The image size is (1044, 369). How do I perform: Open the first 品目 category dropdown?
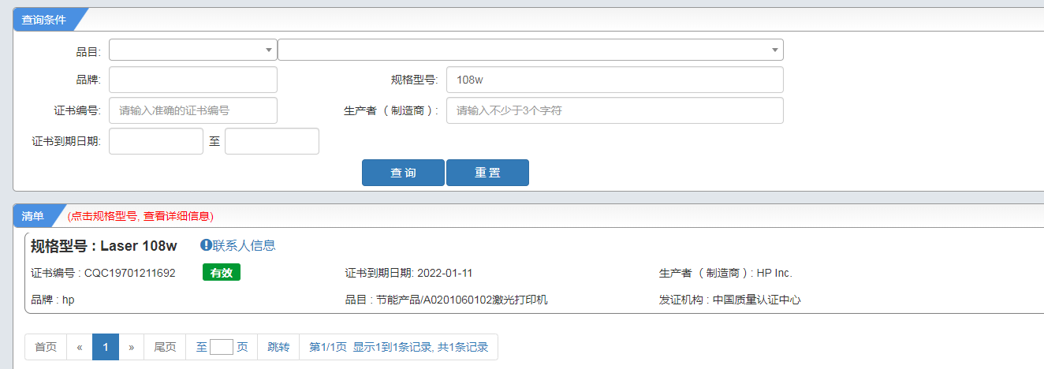(193, 50)
